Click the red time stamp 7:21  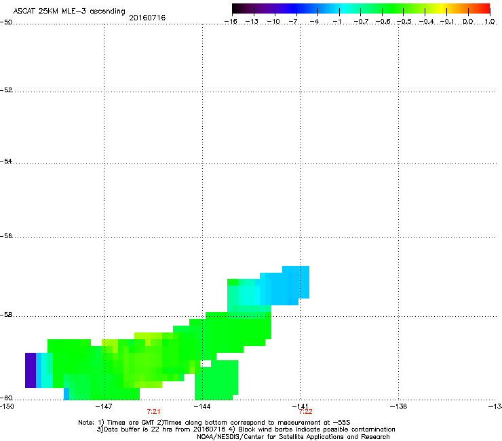[153, 412]
